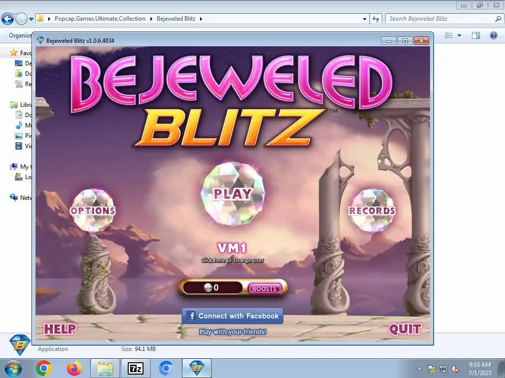Screen dimensions: 505x378
Task: Focus the Search Bejeweled Blitz field
Action: click(x=440, y=19)
